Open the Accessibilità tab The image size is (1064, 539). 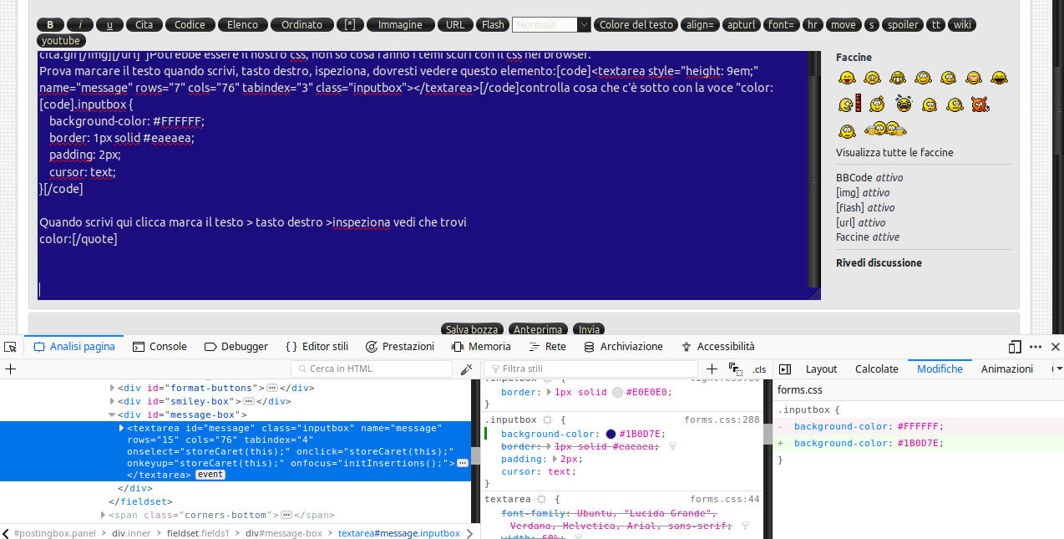[x=717, y=347]
